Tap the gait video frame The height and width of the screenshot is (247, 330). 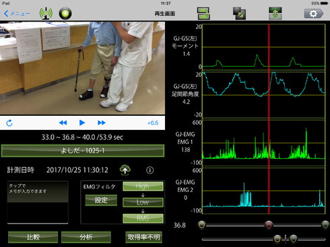pos(82,68)
